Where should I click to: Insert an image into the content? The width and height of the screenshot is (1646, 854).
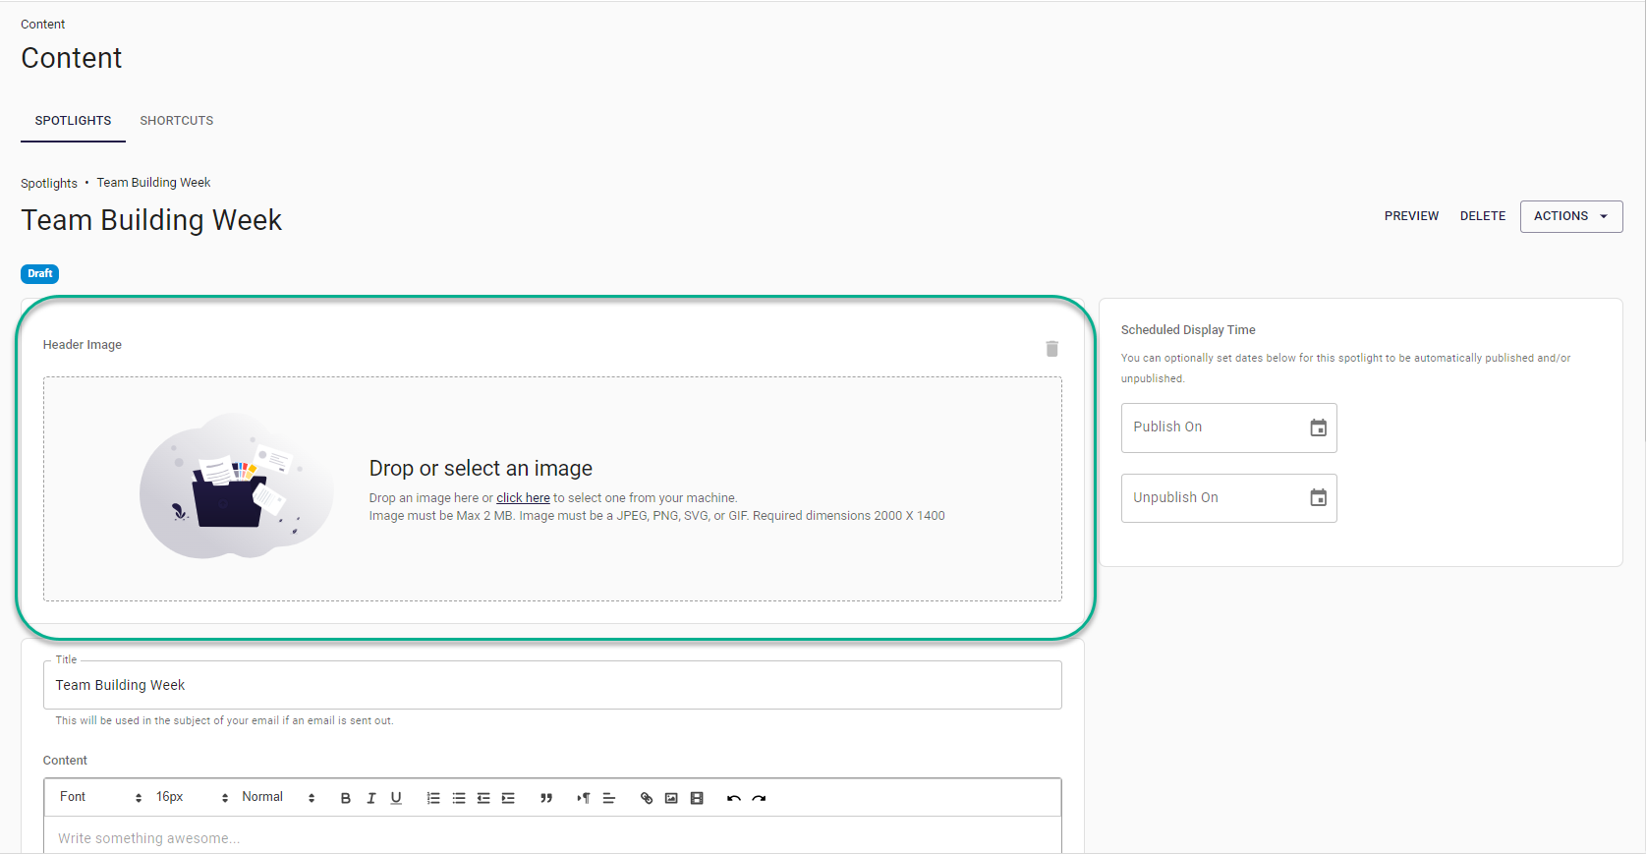(671, 798)
